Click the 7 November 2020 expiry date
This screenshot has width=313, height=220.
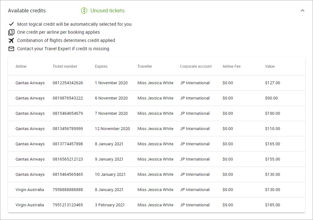click(x=111, y=113)
